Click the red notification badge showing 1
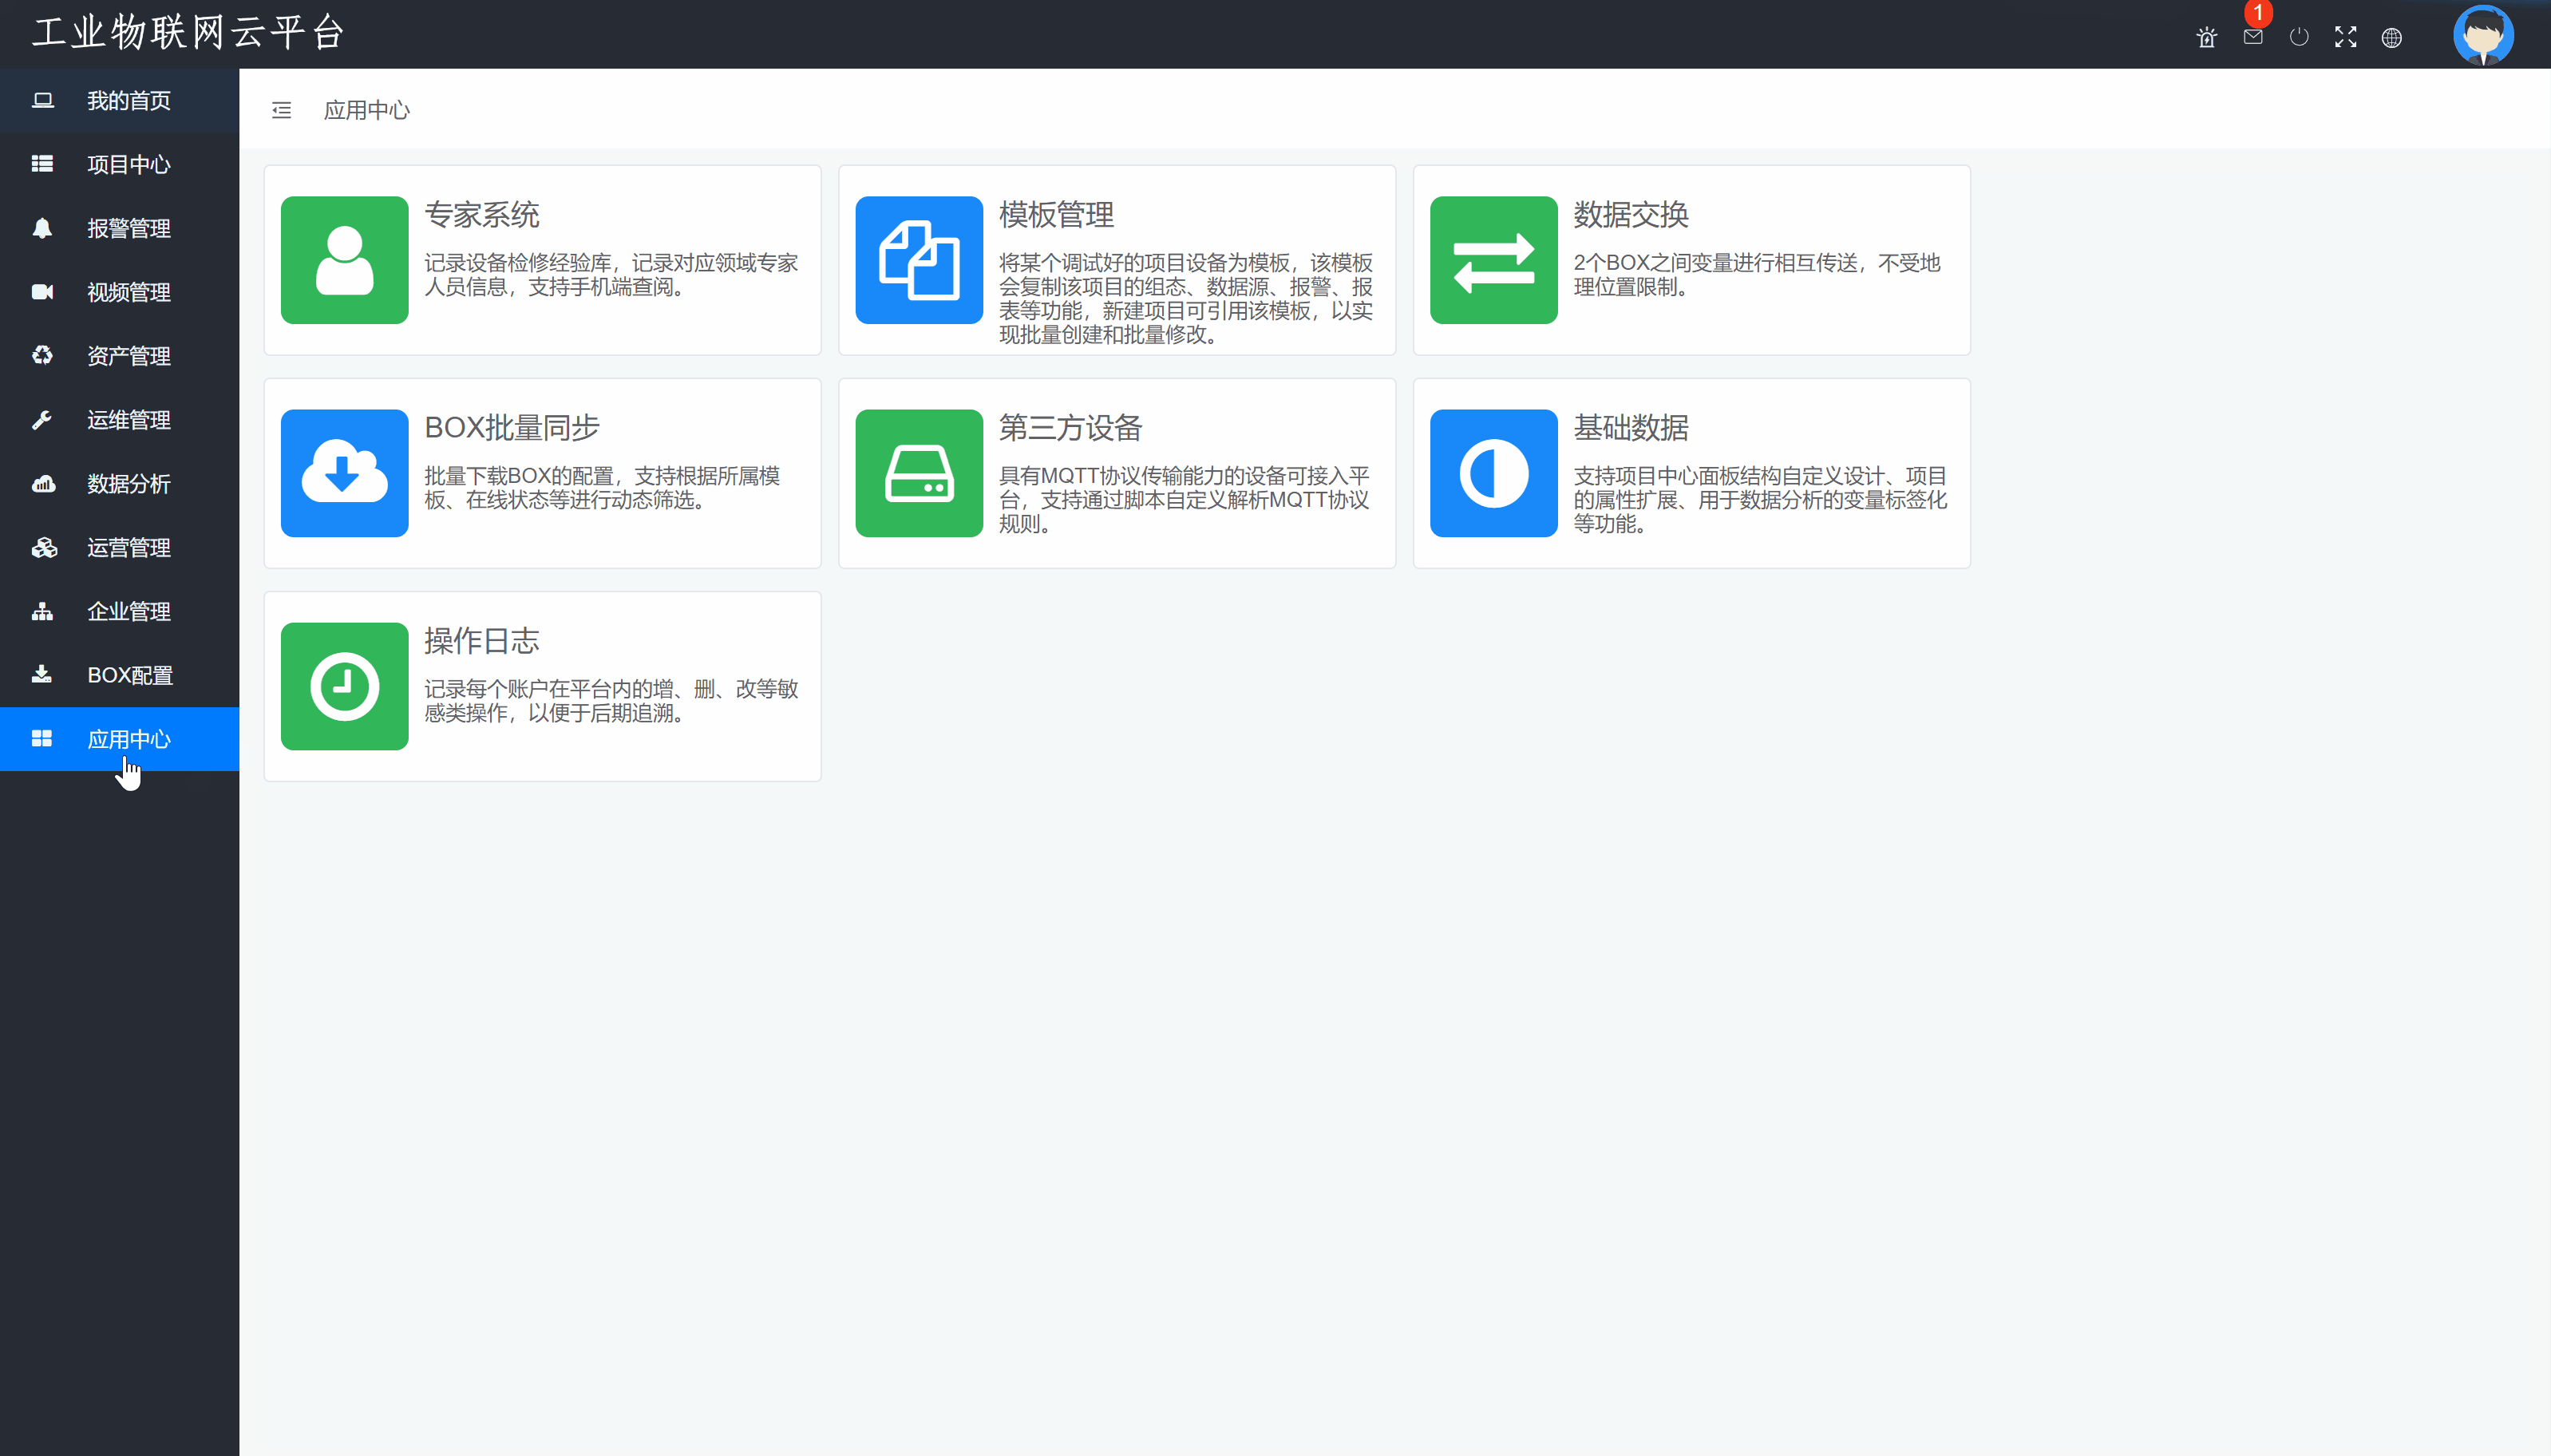 click(x=2258, y=13)
